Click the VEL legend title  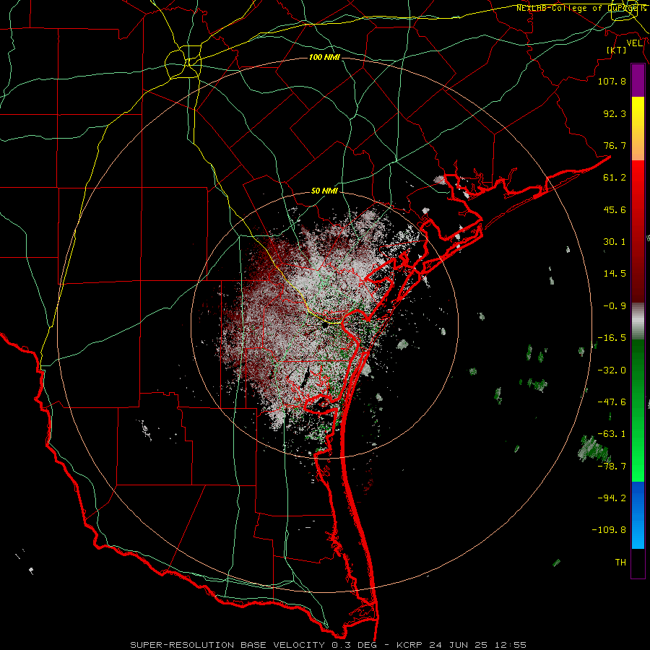tap(634, 43)
